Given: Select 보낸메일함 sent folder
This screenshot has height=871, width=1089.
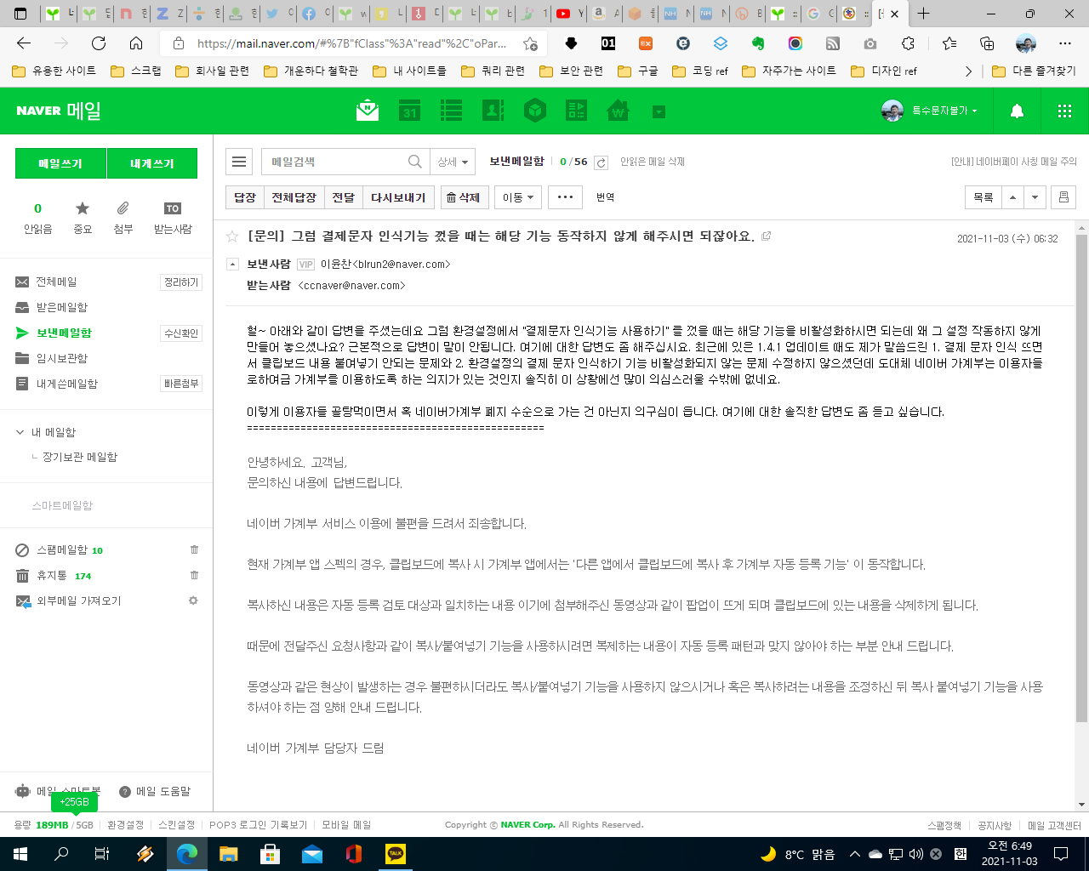Looking at the screenshot, I should tap(64, 333).
